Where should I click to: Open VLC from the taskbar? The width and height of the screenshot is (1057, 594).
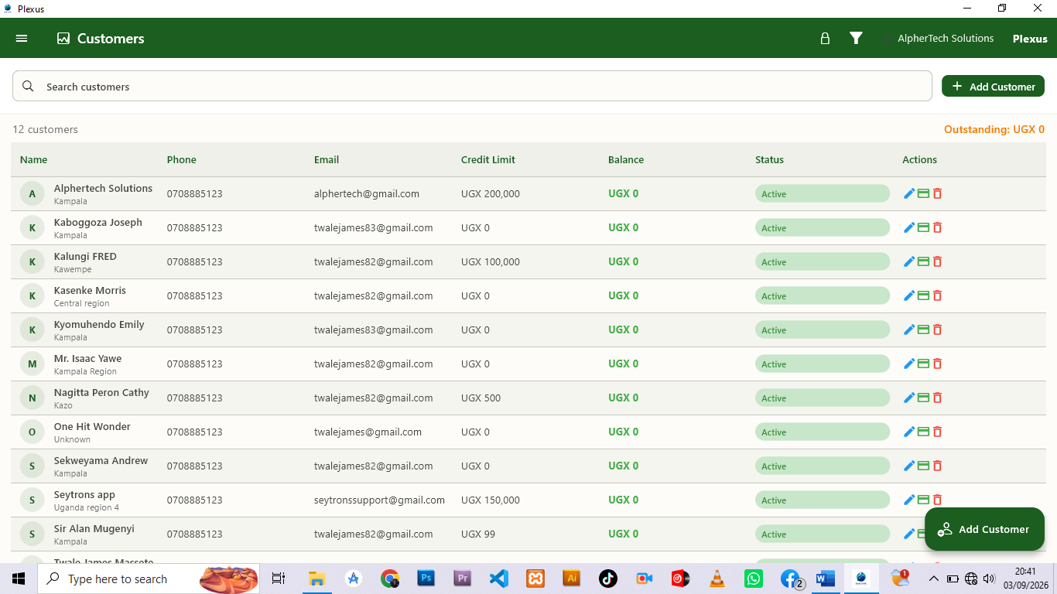717,579
